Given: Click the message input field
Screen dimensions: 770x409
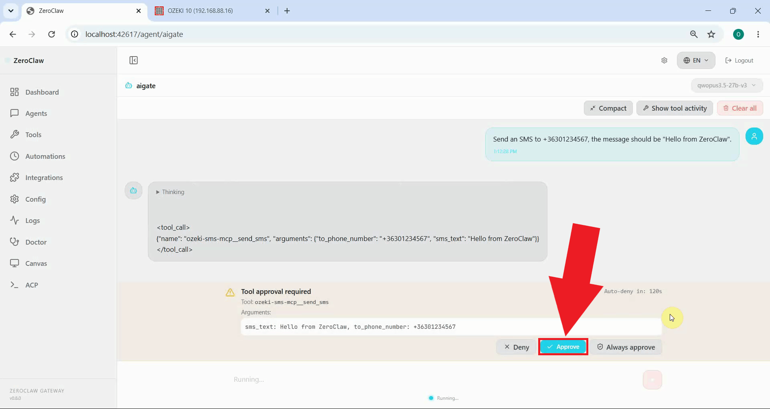Looking at the screenshot, I should 435,380.
